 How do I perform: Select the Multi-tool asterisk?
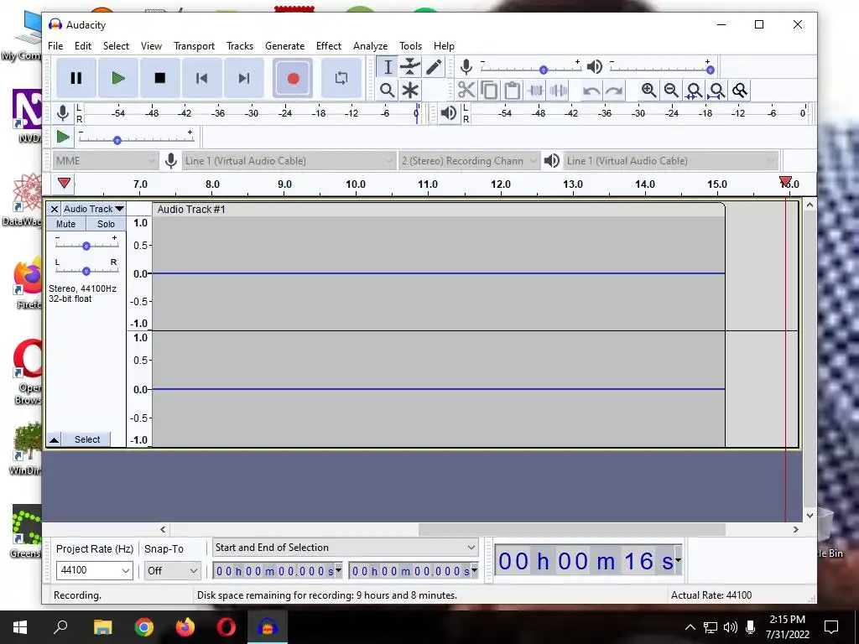[409, 91]
